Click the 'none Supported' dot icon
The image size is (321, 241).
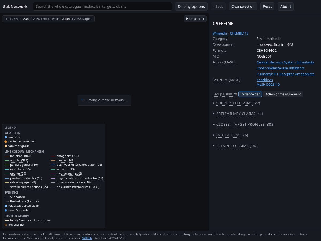click(6, 210)
